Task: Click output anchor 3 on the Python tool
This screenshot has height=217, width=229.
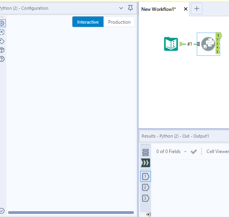Action: coord(217,44)
